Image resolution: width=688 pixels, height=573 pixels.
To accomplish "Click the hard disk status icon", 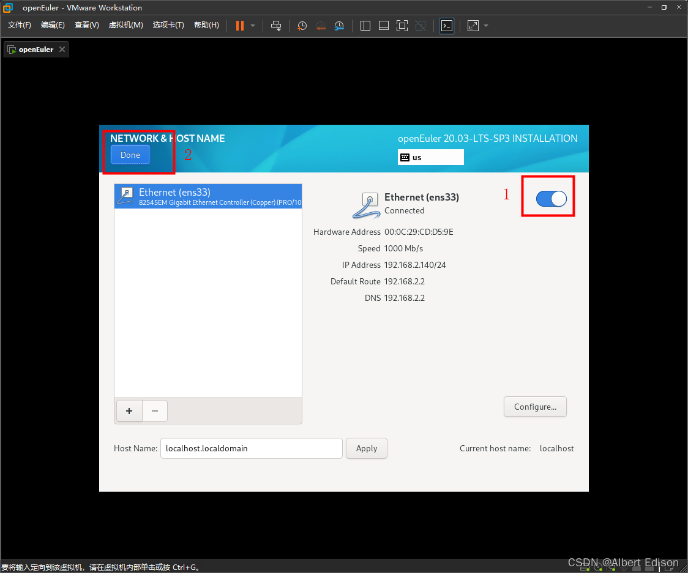I will (x=585, y=569).
